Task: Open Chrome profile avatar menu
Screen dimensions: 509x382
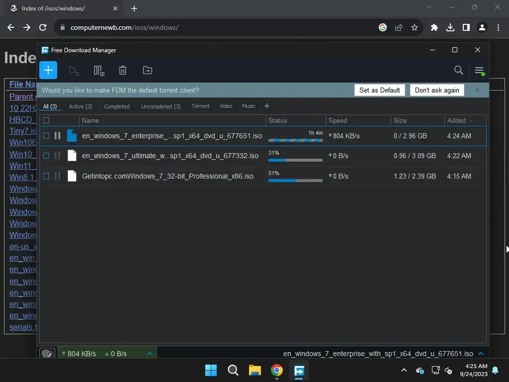Action: click(x=482, y=28)
